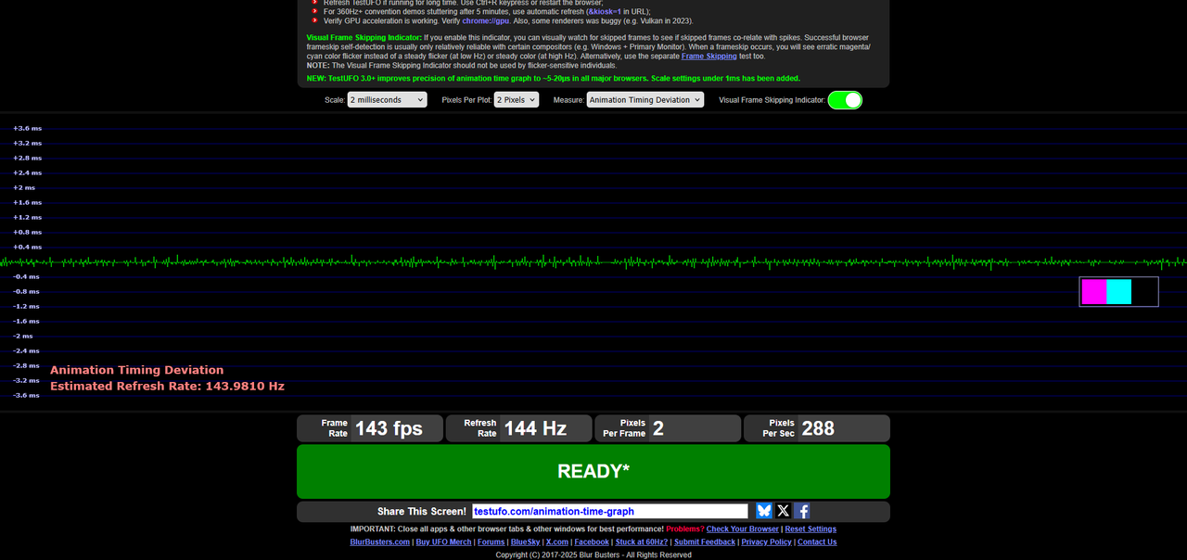The height and width of the screenshot is (560, 1187).
Task: Click the green READY* status banner
Action: 593,471
